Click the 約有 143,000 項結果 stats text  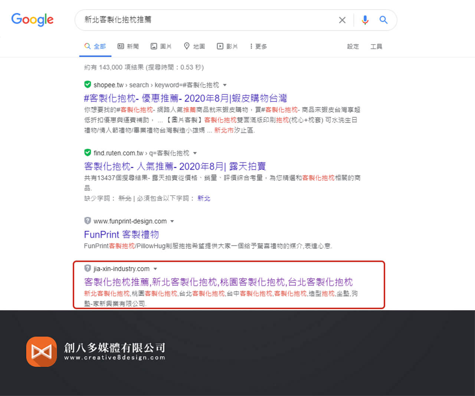tap(144, 67)
